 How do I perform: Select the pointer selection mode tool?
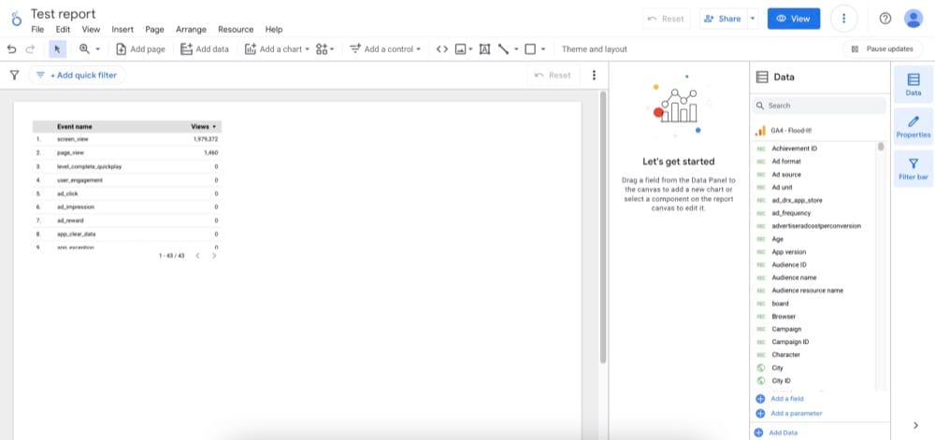pos(57,50)
